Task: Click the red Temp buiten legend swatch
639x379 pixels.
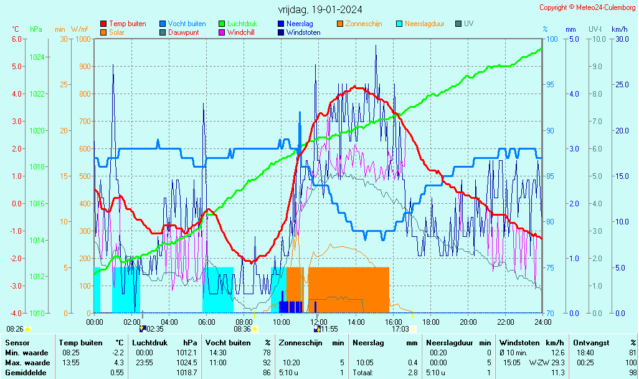Action: click(x=103, y=24)
